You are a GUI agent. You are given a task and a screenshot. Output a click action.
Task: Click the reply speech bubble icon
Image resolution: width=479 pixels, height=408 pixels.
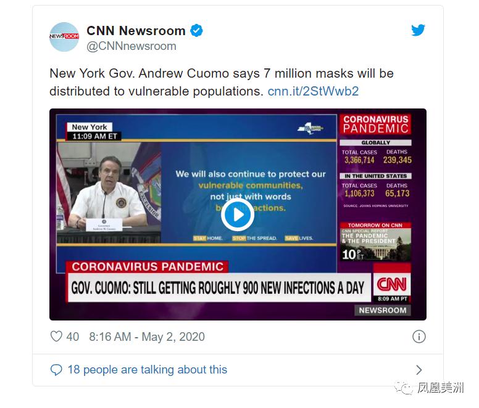click(x=56, y=370)
